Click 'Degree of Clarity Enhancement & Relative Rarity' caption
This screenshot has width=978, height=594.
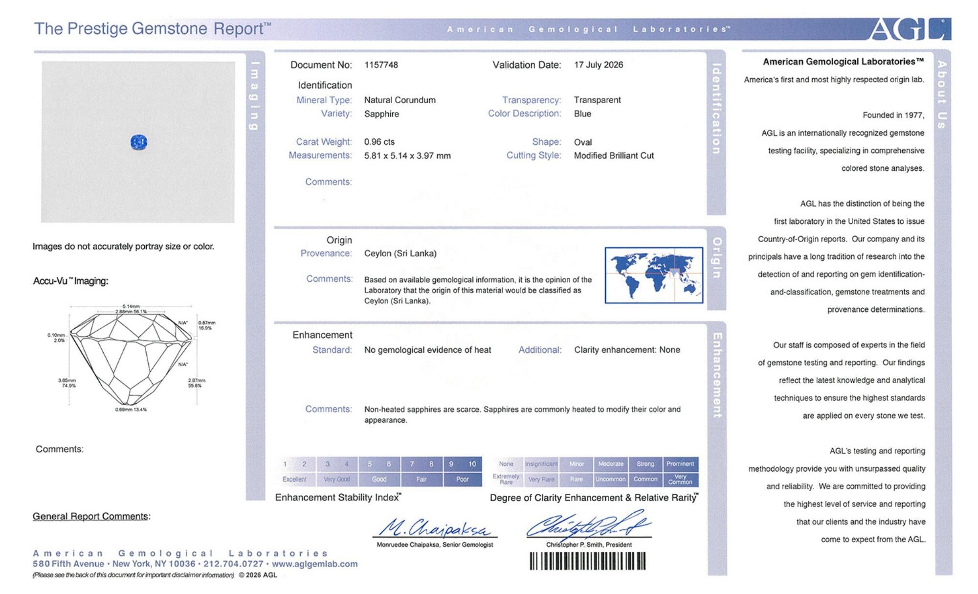pyautogui.click(x=594, y=498)
